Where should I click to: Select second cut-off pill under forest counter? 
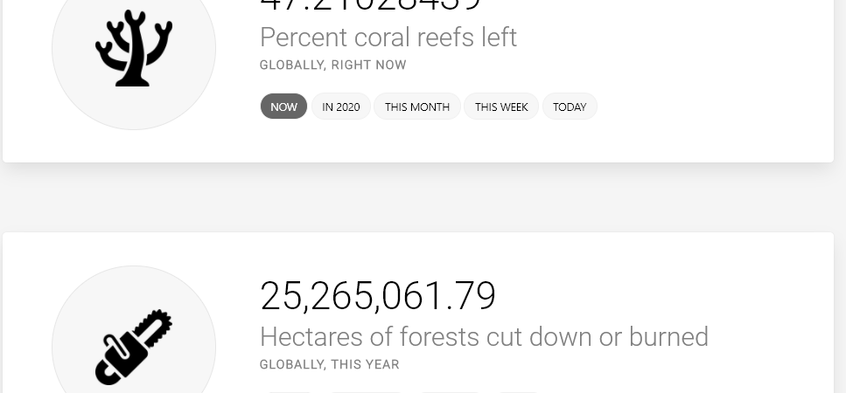(366, 392)
